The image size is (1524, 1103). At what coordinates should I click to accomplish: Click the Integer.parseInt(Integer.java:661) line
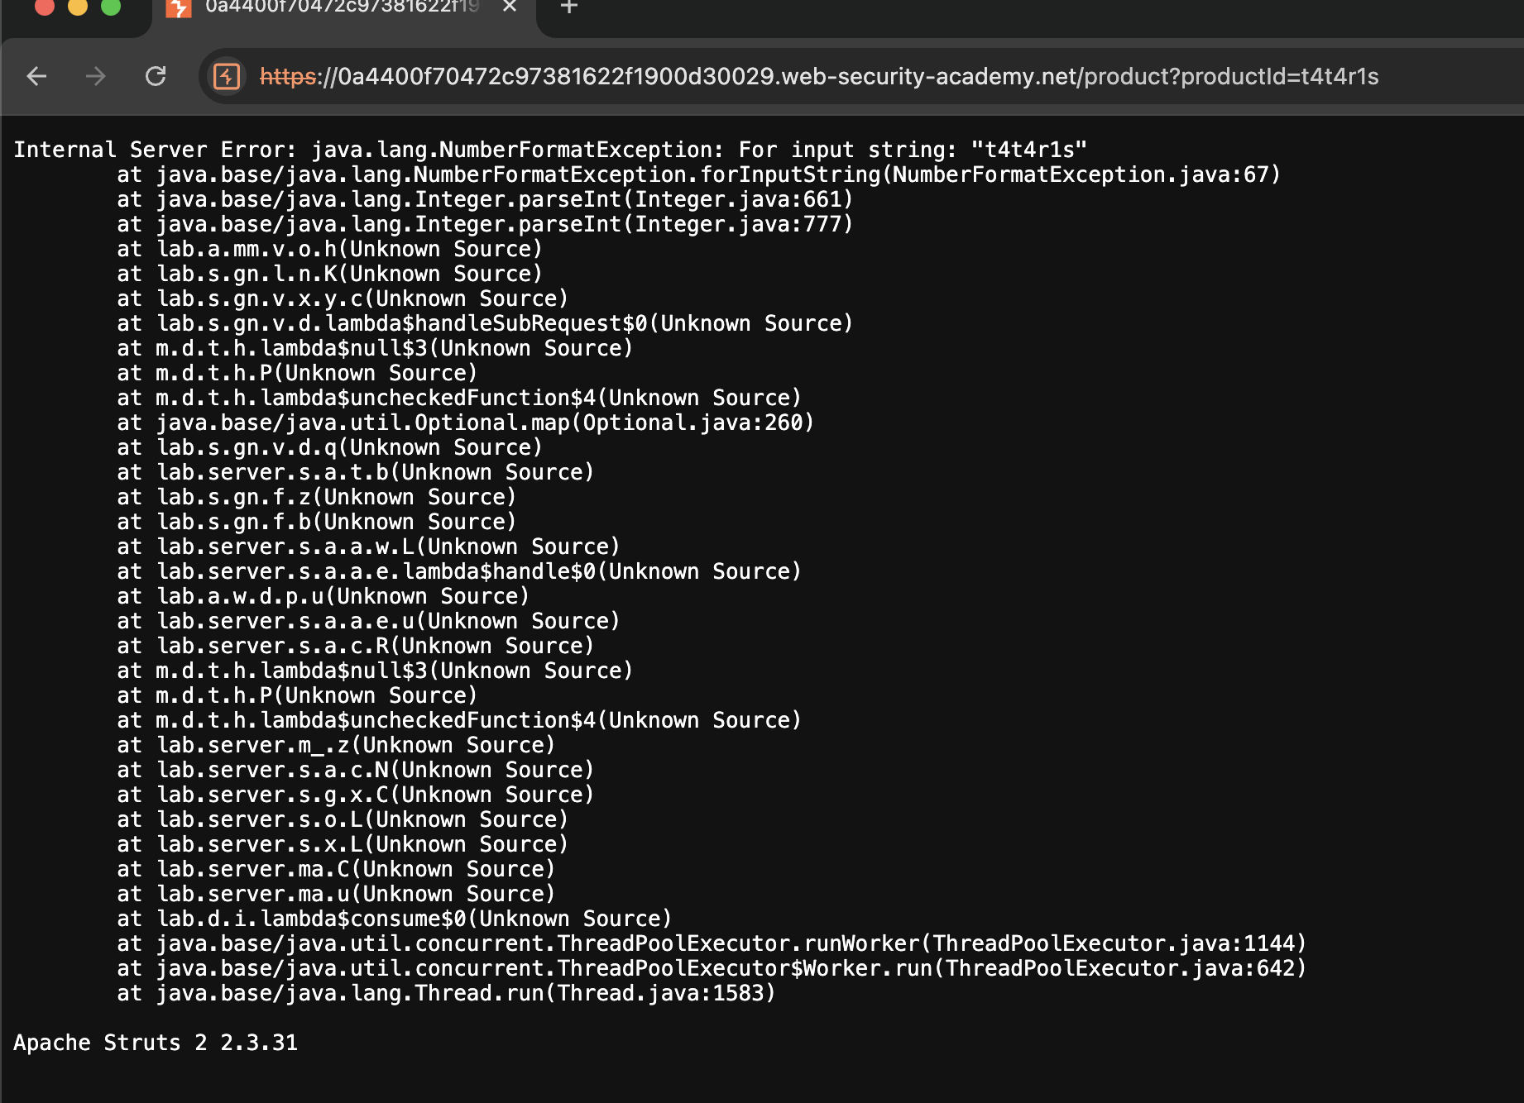pyautogui.click(x=485, y=199)
